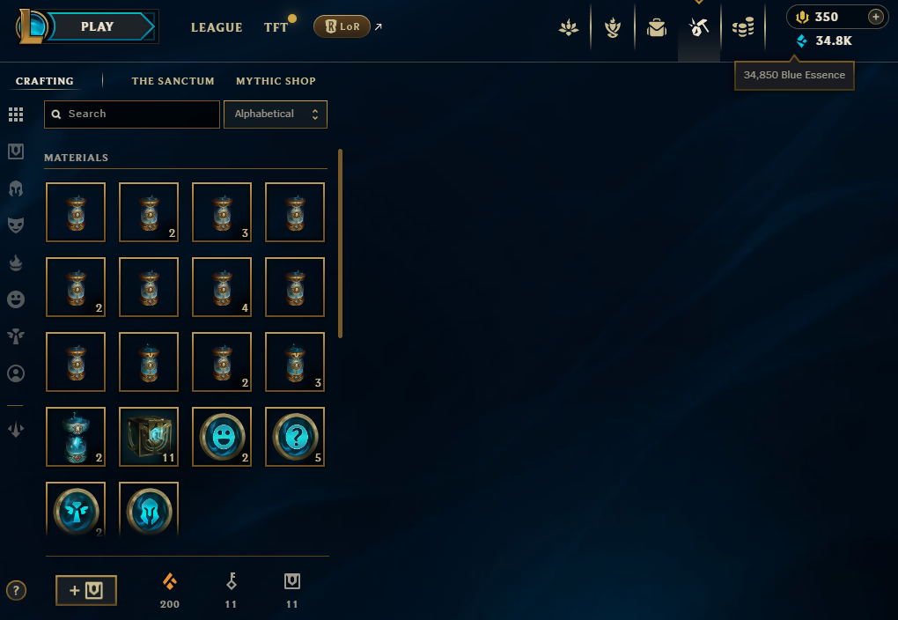Click the materials list scrollbar

tap(340, 244)
